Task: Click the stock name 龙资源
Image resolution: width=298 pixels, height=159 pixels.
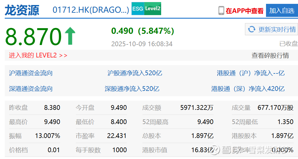Action: click(22, 10)
